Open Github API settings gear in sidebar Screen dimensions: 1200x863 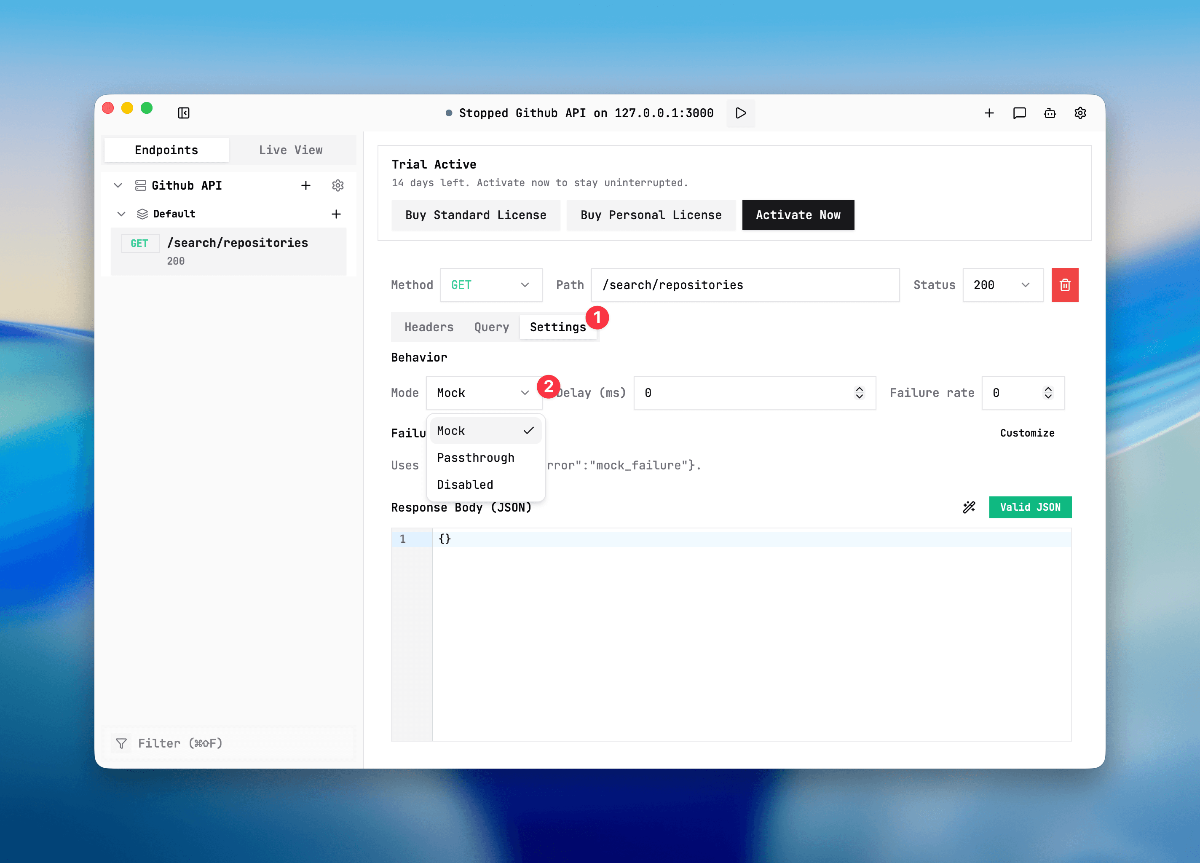(x=337, y=185)
